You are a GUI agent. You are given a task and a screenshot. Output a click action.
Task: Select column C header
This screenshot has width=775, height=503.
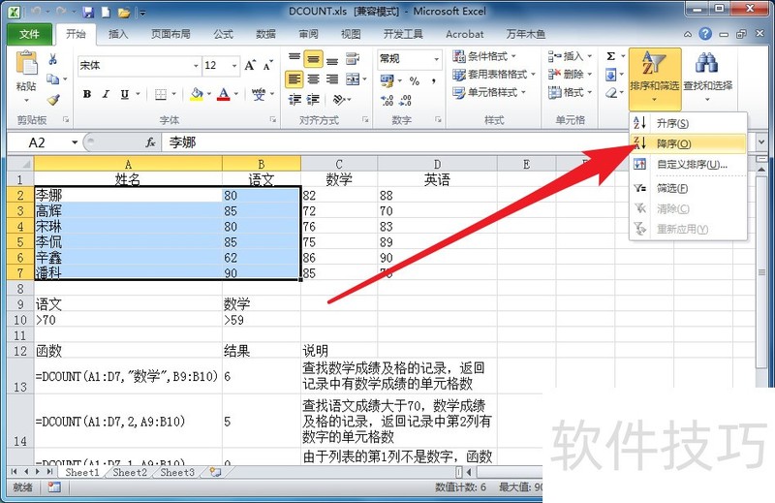[x=339, y=164]
